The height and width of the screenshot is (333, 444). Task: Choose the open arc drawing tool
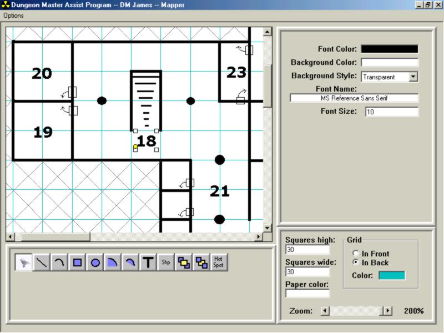(x=59, y=263)
